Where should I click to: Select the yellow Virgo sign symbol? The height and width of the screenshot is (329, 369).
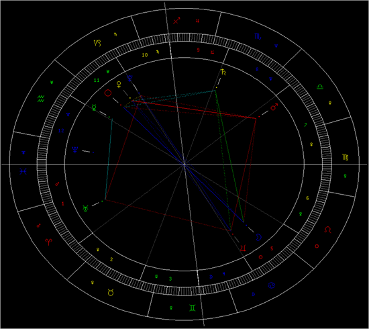(346, 157)
